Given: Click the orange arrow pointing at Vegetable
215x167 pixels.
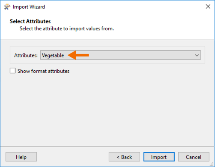Looking at the screenshot, I should [78, 55].
